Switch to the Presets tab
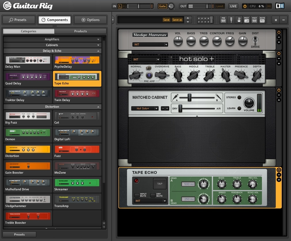 point(19,20)
